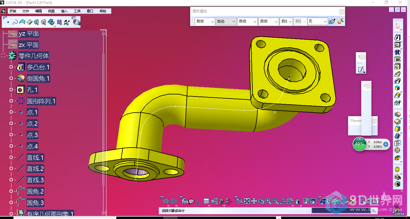410x219 pixels.
Task: Toggle Swap Visible Space icon
Action: tap(313, 201)
